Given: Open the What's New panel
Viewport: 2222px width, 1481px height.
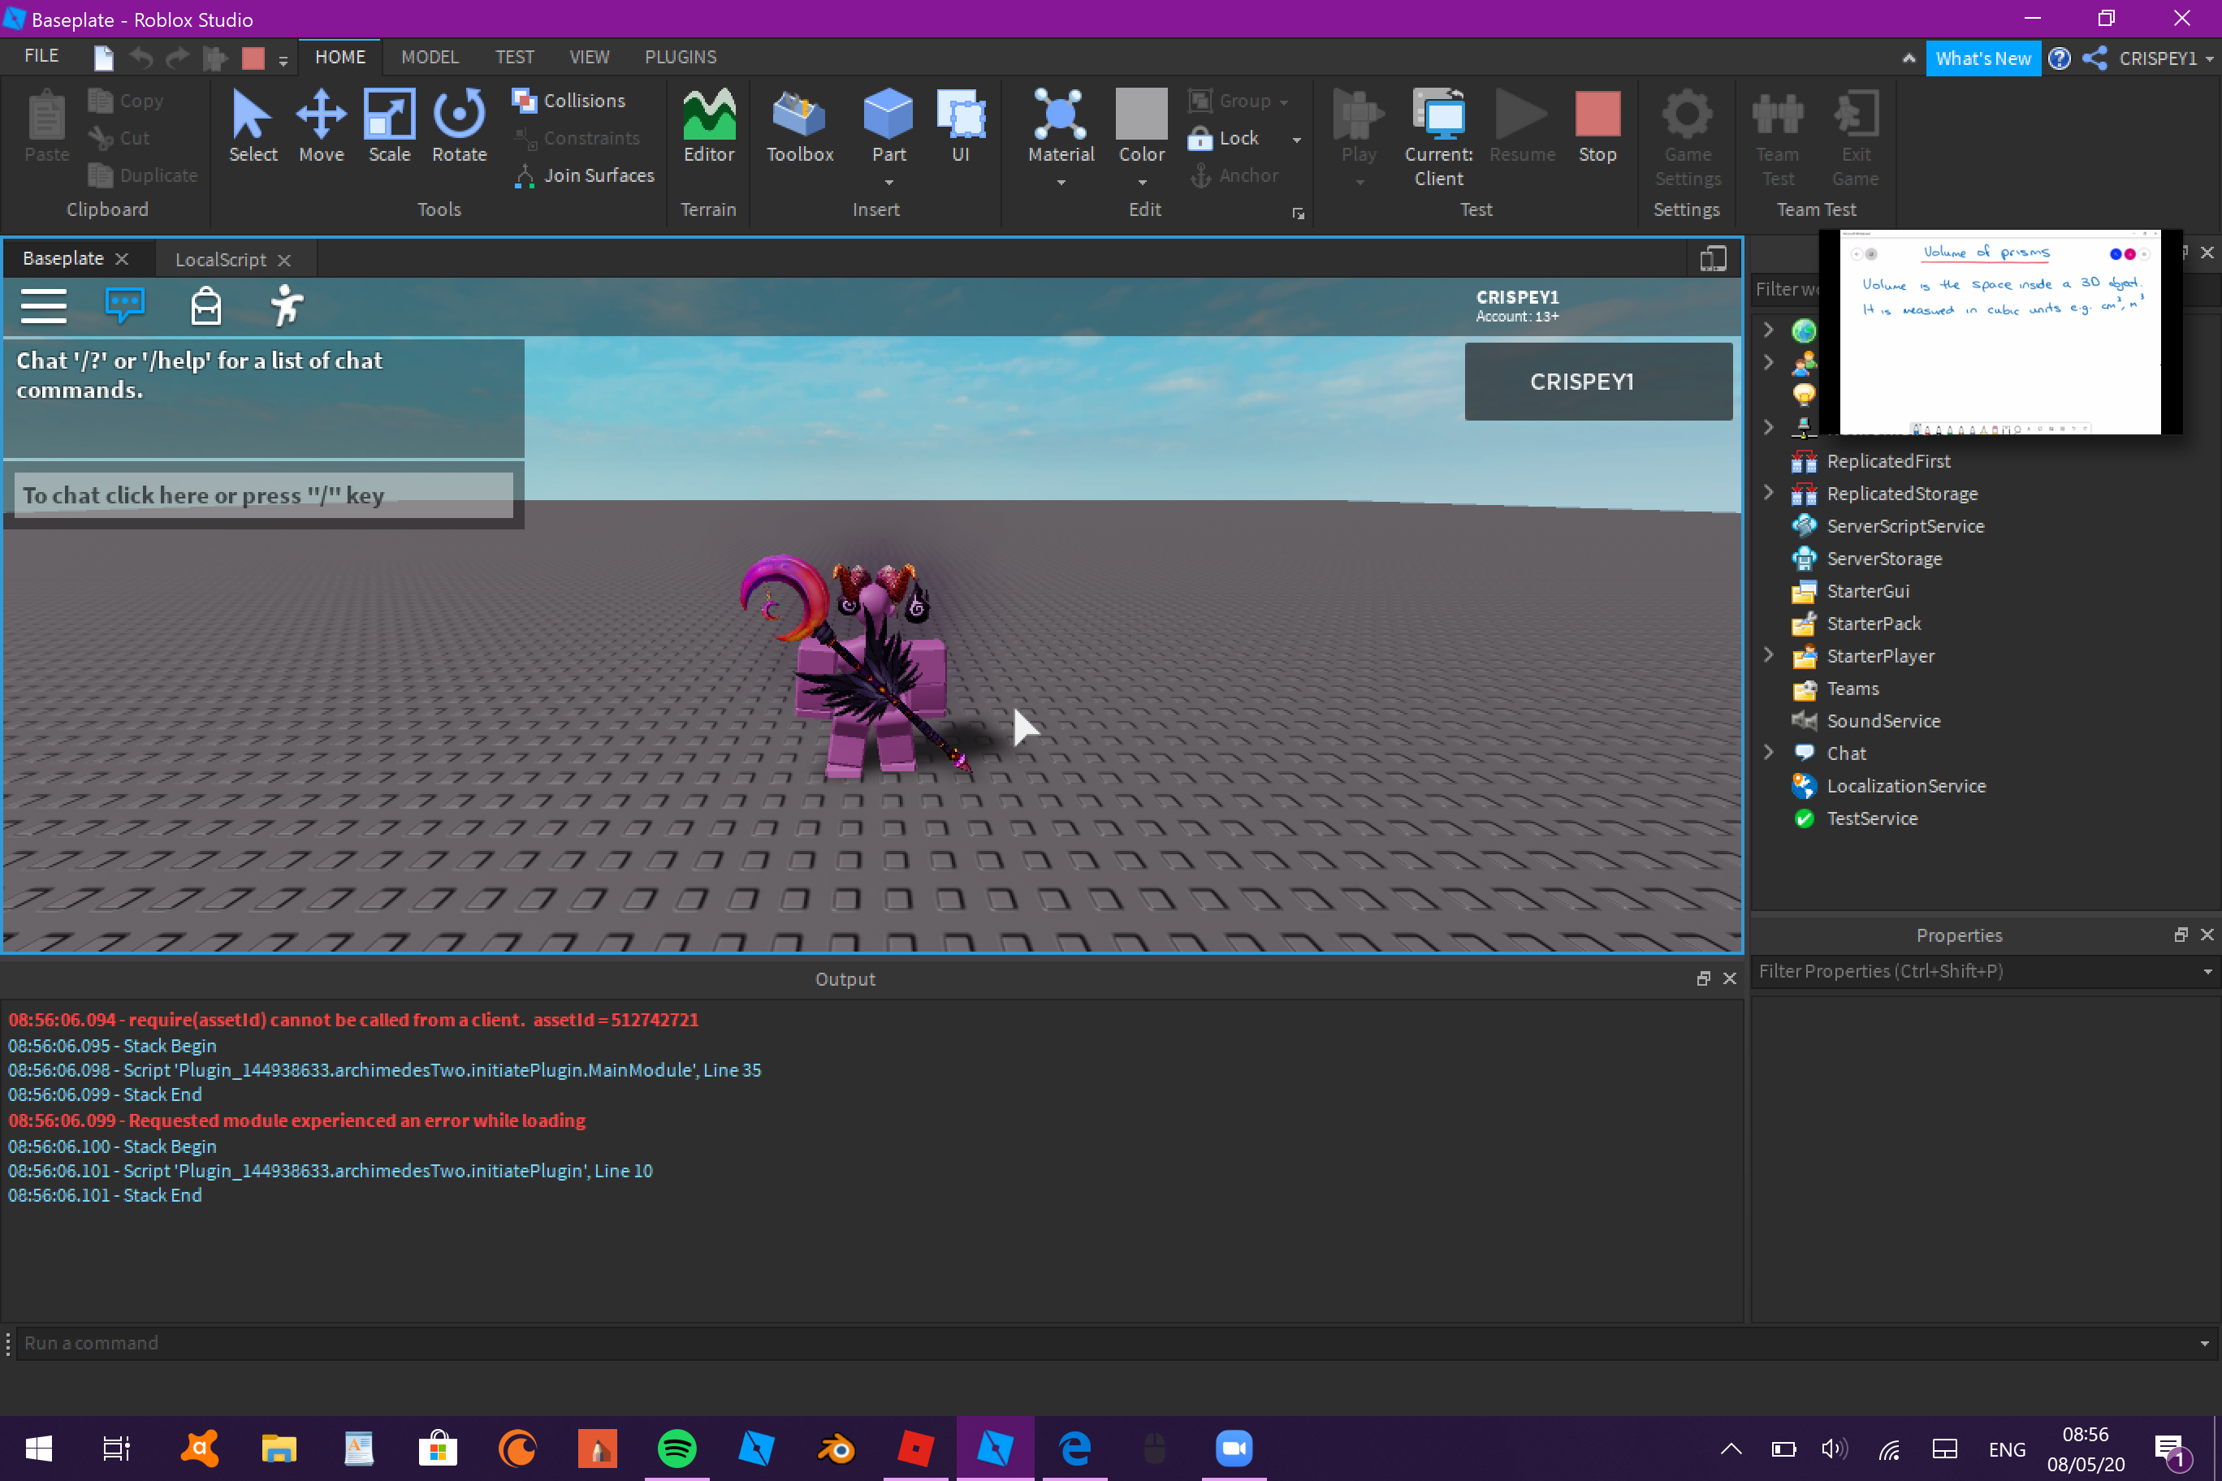Looking at the screenshot, I should [x=1983, y=58].
